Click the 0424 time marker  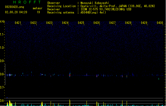point(65,23)
